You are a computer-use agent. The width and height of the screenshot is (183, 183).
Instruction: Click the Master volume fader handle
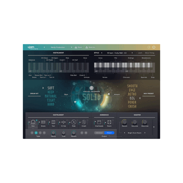[153, 127]
